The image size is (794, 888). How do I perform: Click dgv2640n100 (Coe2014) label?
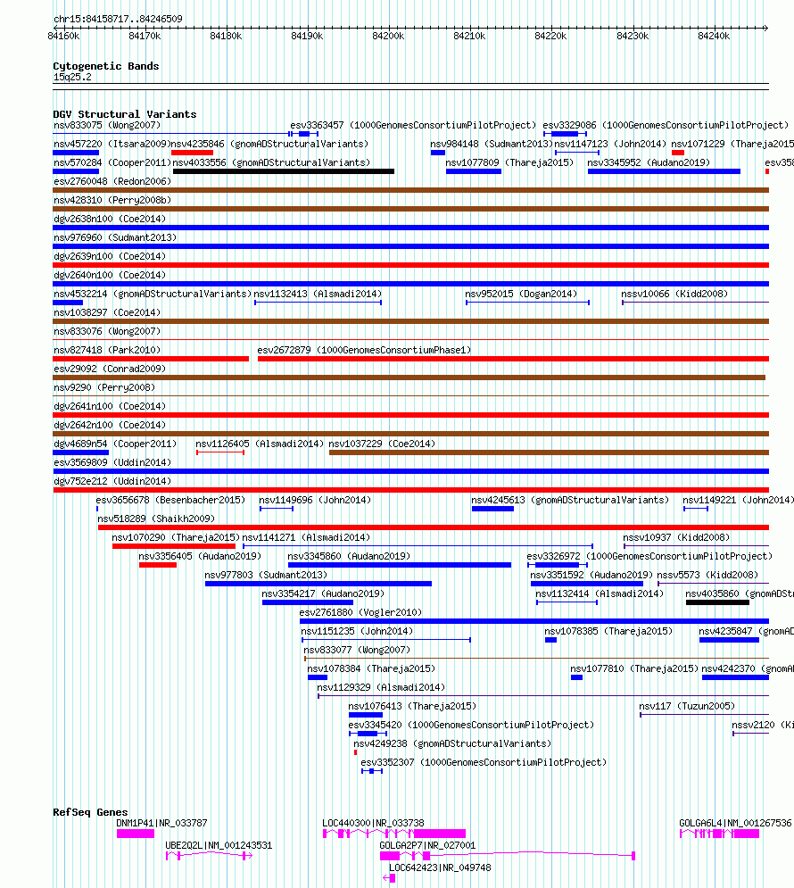(x=110, y=275)
